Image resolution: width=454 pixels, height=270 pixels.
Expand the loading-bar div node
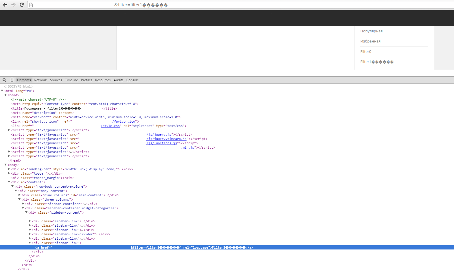(x=9, y=169)
